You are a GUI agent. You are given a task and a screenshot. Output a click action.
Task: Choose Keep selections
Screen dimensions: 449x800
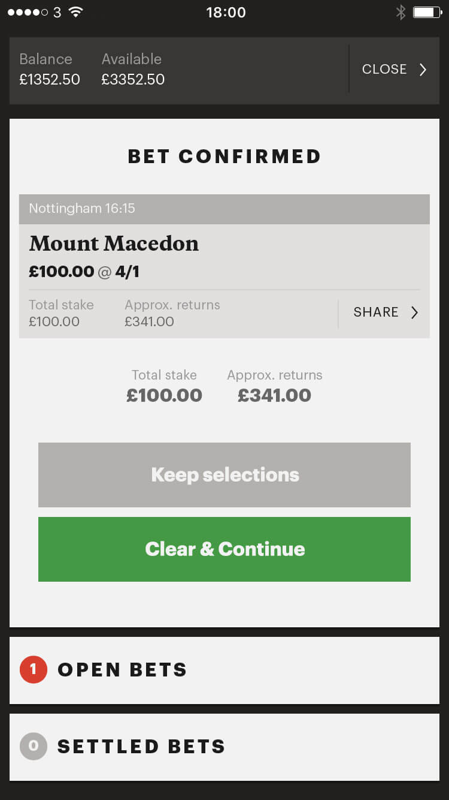pos(224,475)
